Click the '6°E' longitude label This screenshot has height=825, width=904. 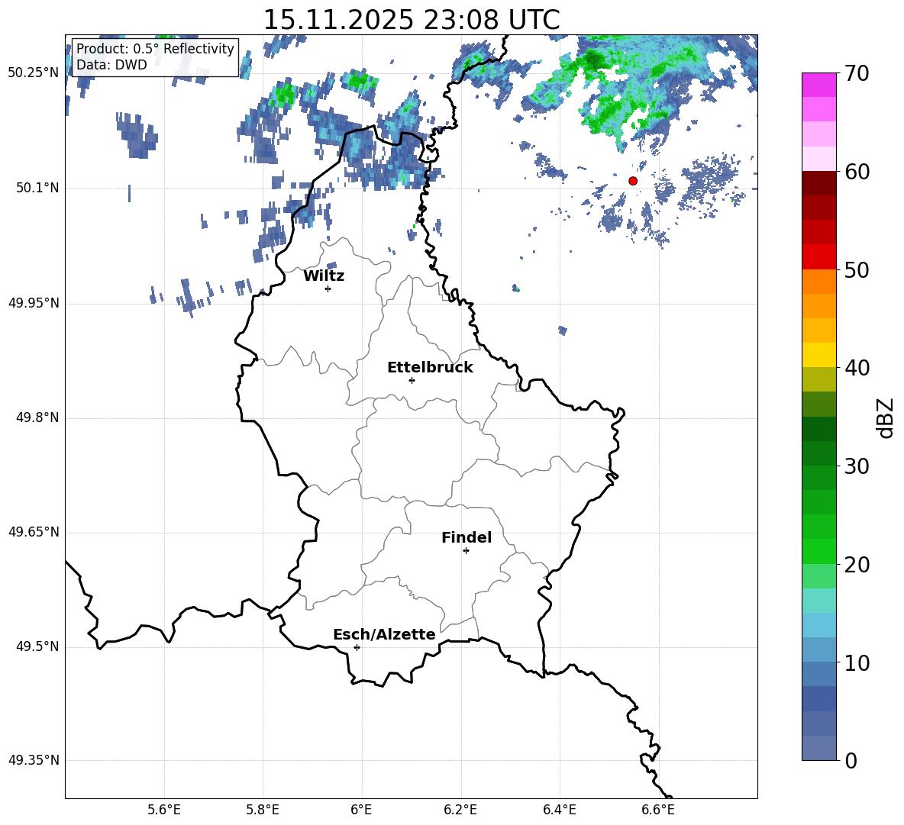(x=361, y=810)
